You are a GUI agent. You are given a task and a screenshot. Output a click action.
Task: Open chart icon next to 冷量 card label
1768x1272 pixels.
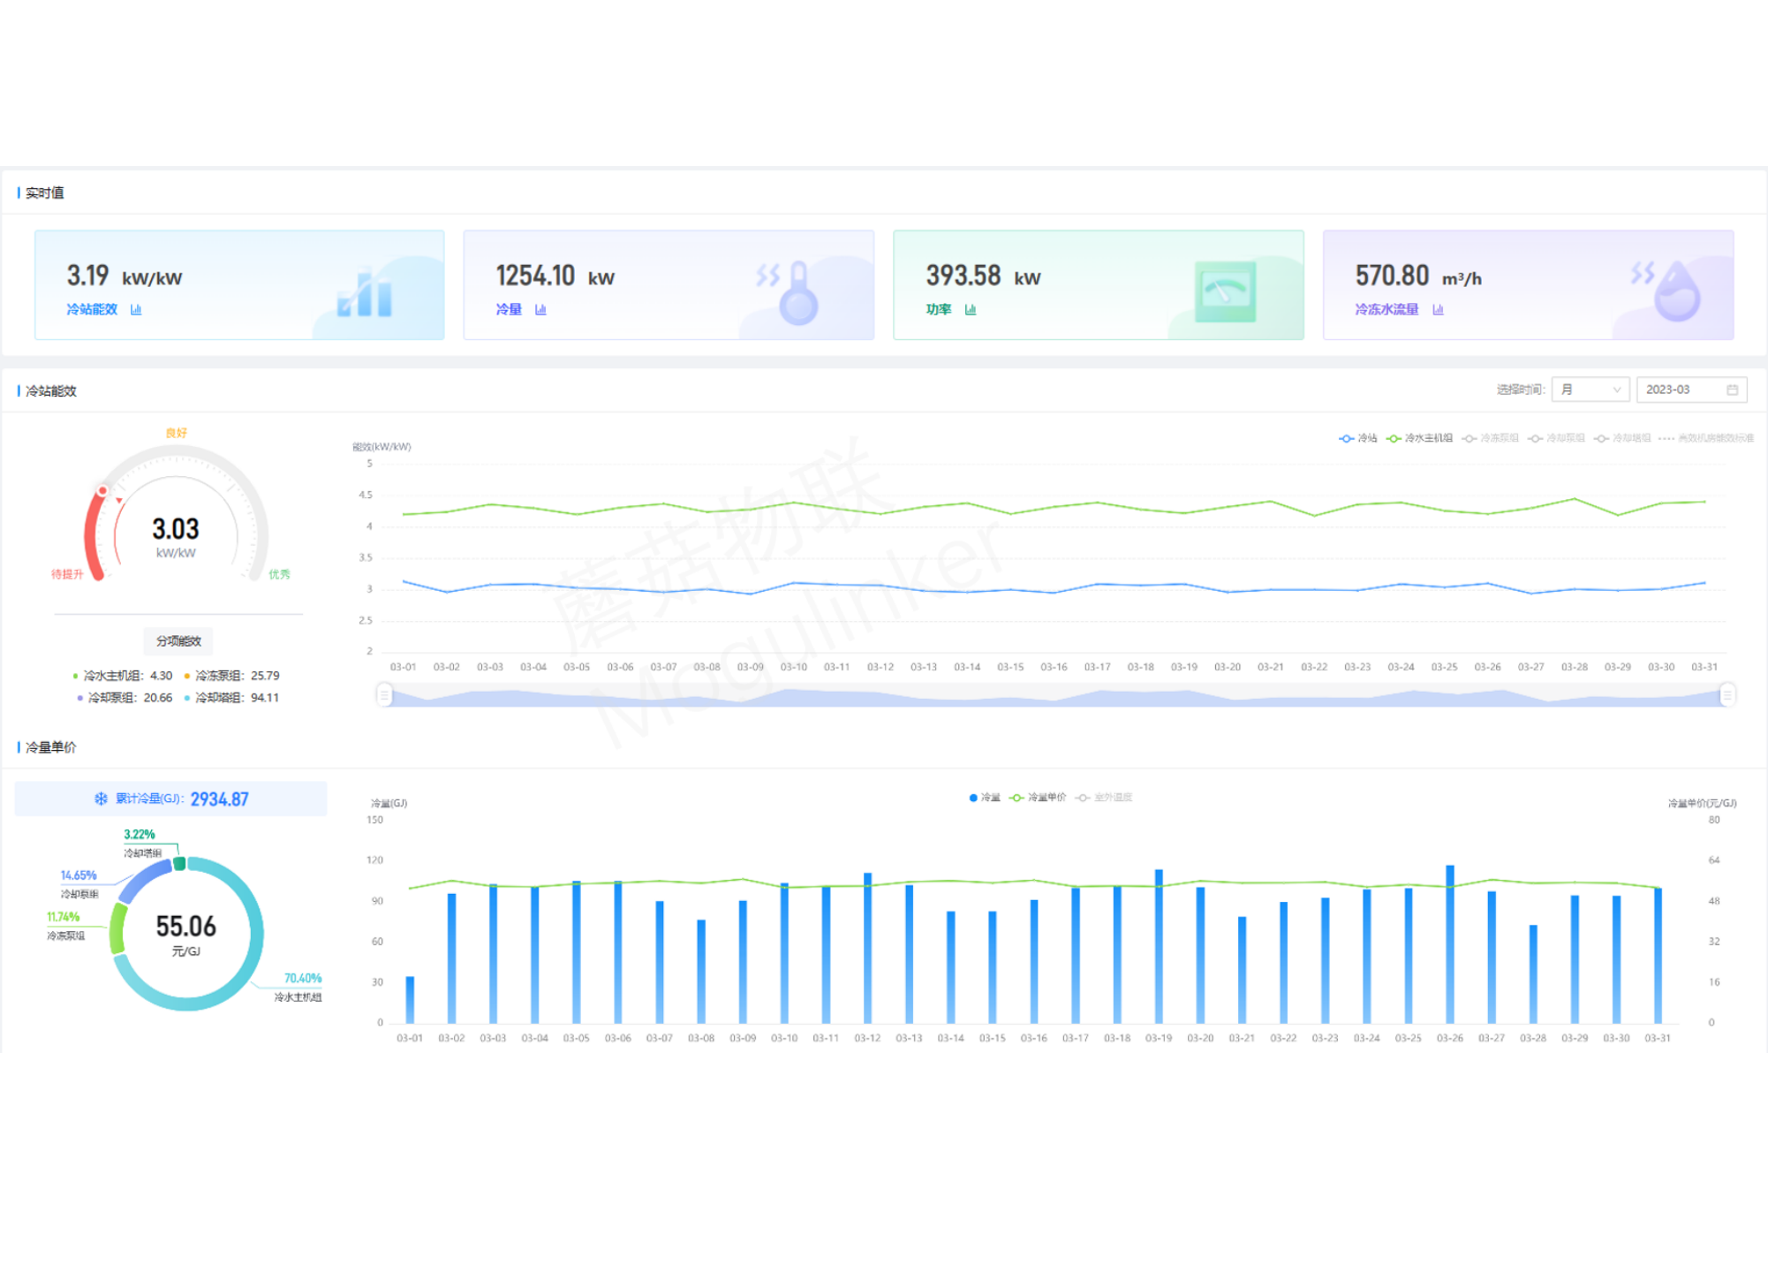(540, 309)
